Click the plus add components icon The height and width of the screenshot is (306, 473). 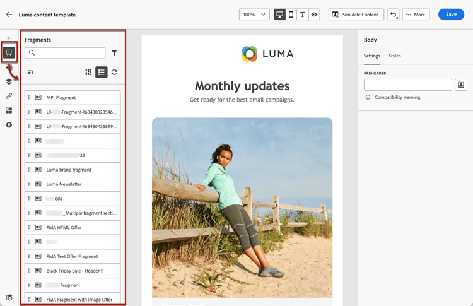click(x=9, y=38)
